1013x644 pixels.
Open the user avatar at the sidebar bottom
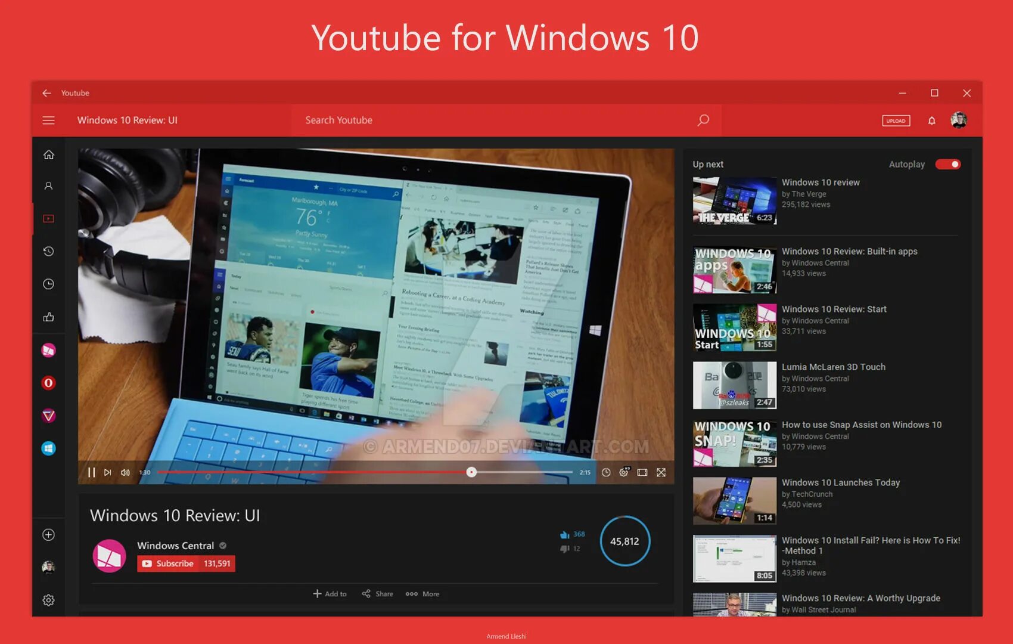49,567
